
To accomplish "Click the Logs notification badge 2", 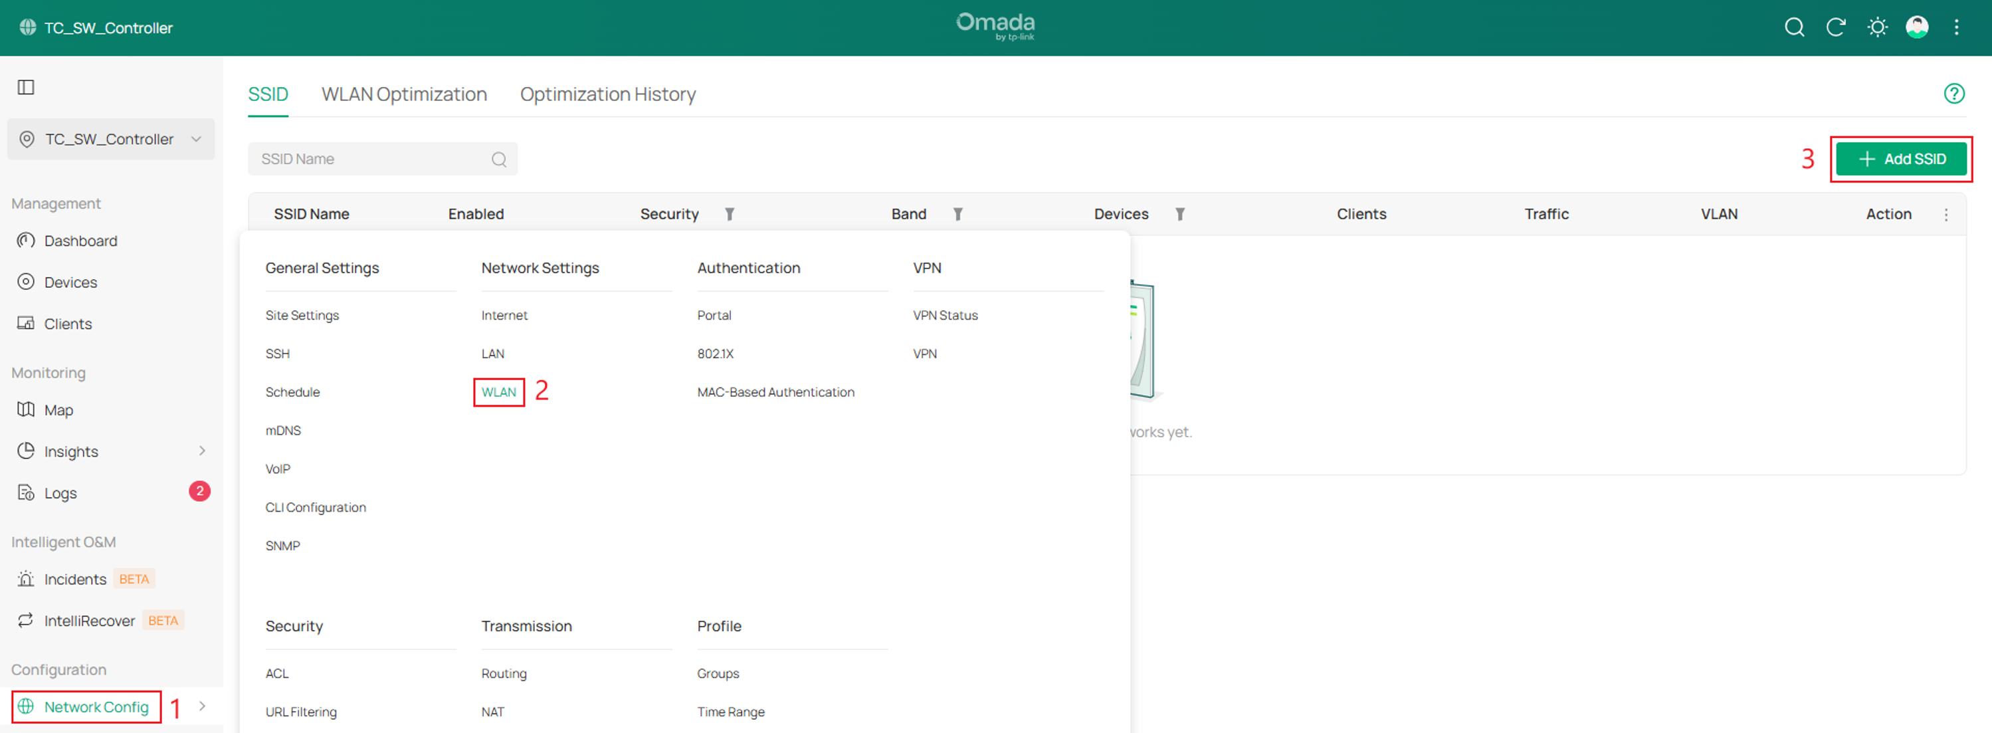I will point(199,491).
